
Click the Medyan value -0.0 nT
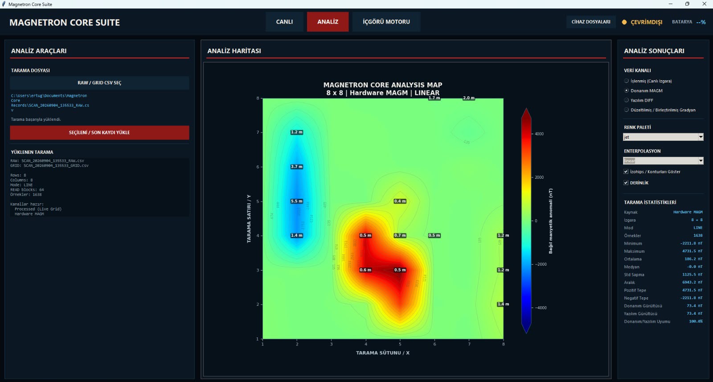[x=695, y=267]
